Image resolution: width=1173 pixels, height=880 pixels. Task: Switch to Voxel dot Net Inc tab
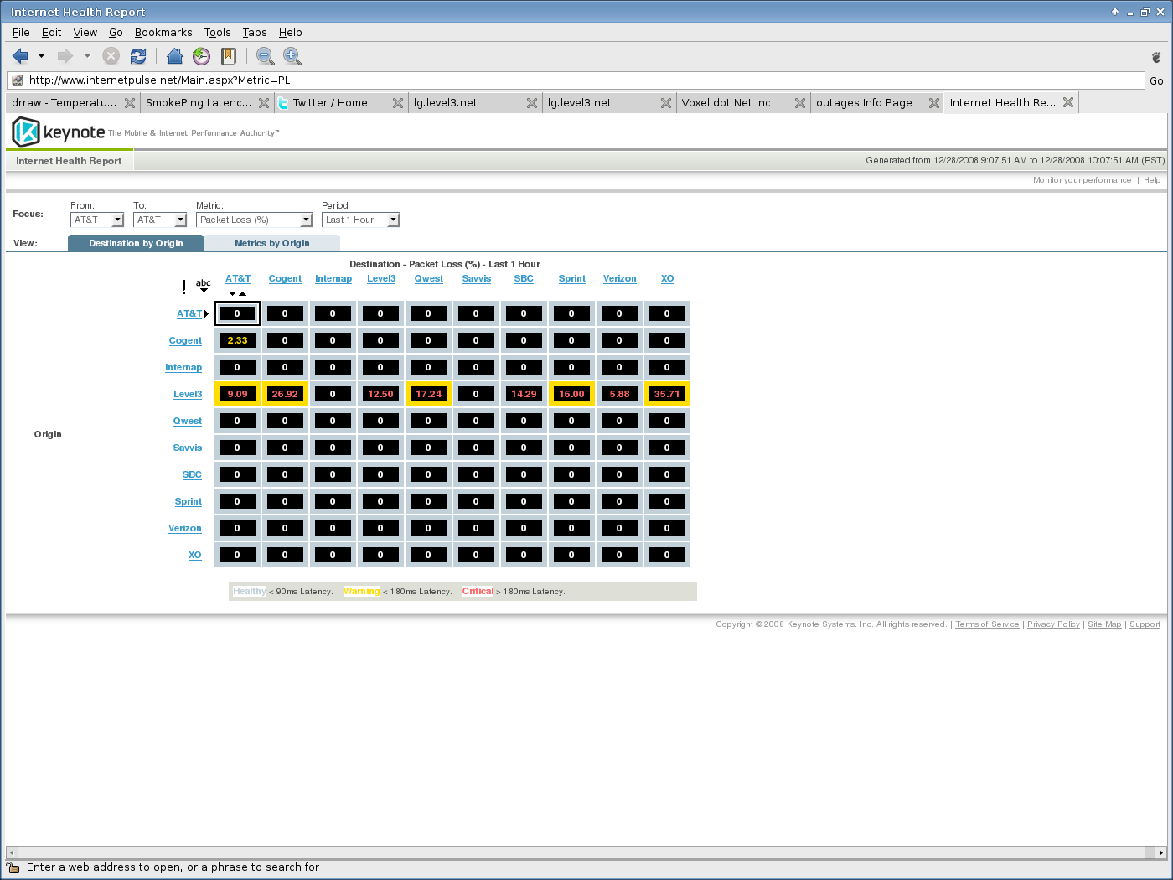[x=743, y=103]
